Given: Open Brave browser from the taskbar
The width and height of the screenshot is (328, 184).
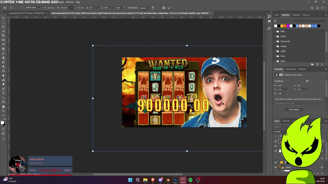Looking at the screenshot, I should coord(153,180).
